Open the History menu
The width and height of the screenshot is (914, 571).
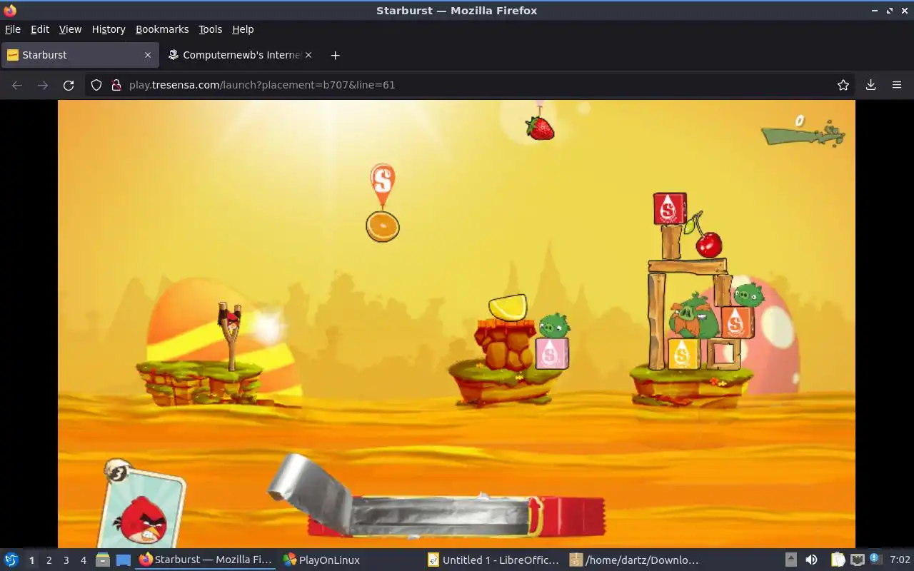point(109,29)
